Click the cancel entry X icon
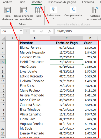Screen dimensions: 101x139 [34, 31]
